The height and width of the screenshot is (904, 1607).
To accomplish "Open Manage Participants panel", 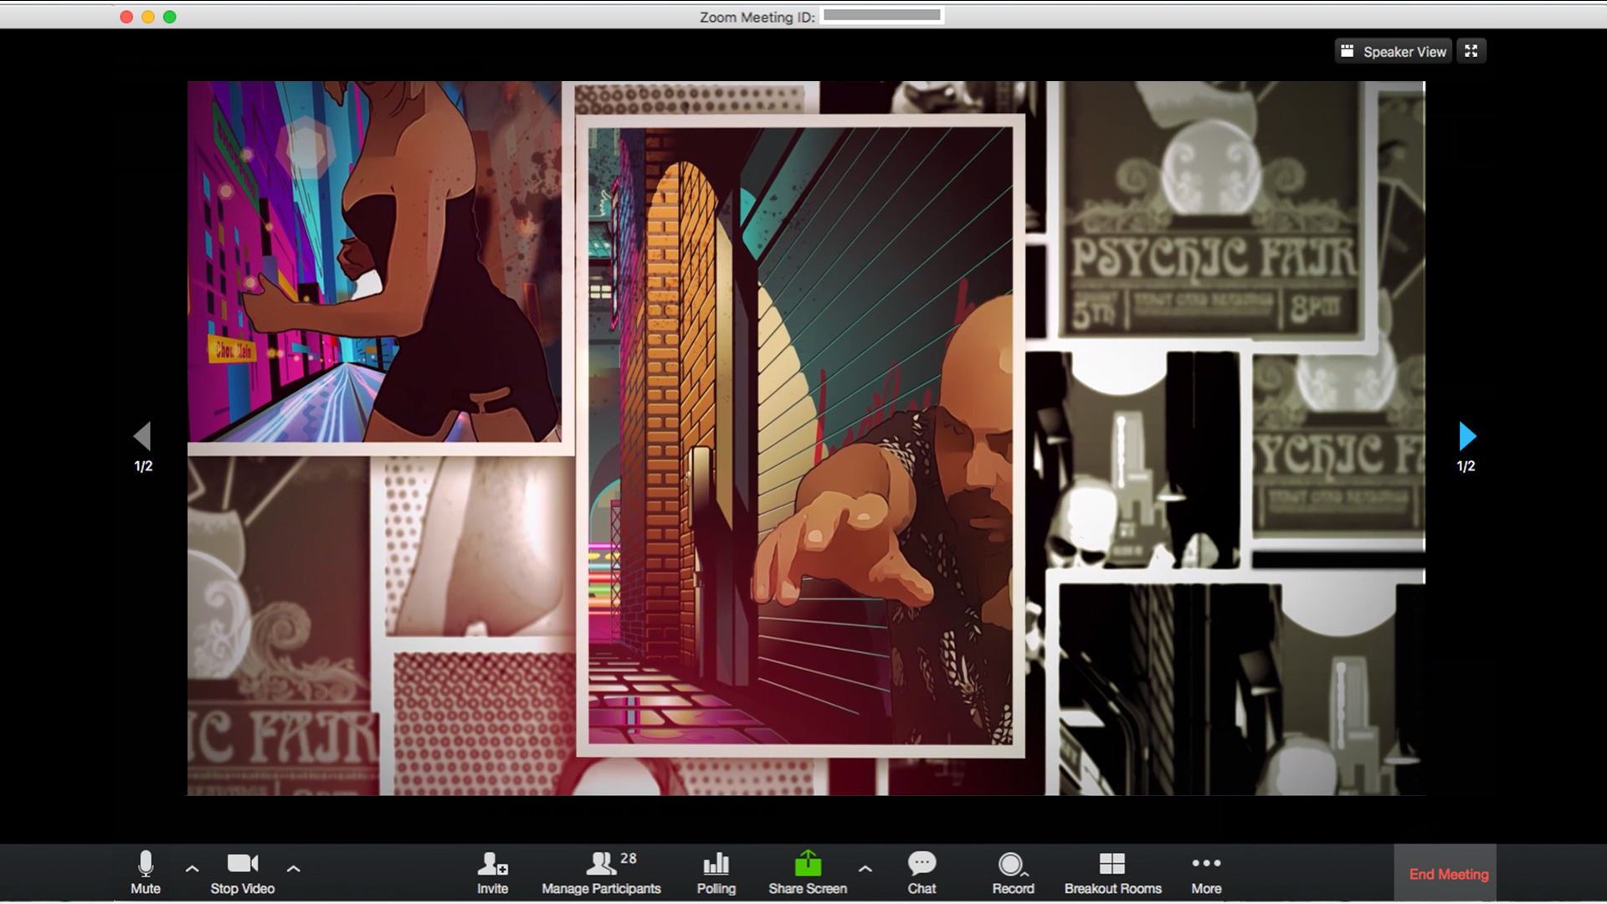I will click(601, 871).
